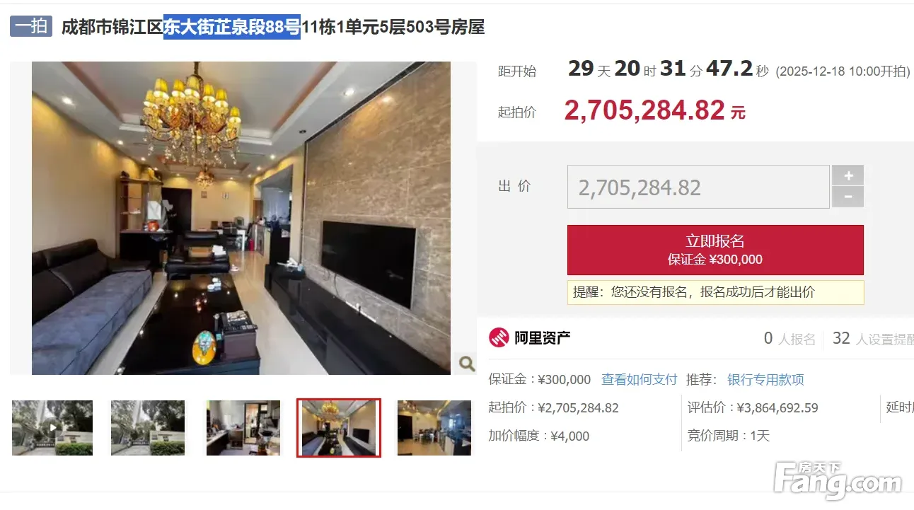Viewport: 914px width, 510px height.
Task: Click the magnifier zoom icon on photo
Action: click(x=467, y=364)
